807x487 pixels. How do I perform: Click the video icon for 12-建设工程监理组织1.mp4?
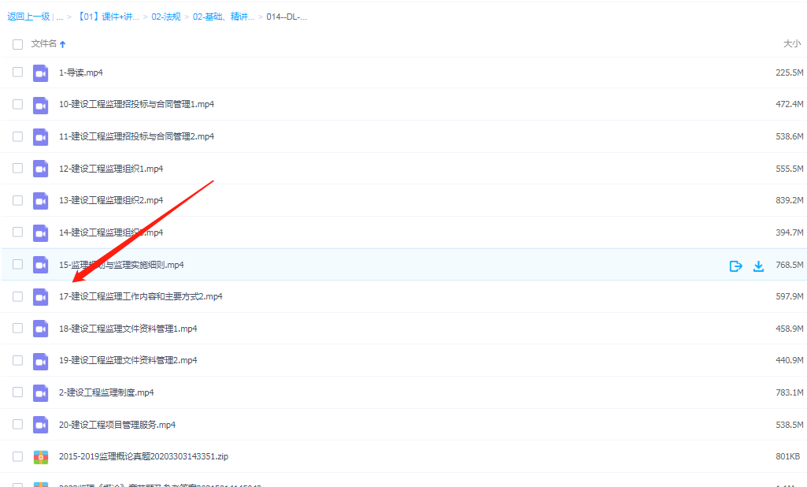click(x=41, y=169)
